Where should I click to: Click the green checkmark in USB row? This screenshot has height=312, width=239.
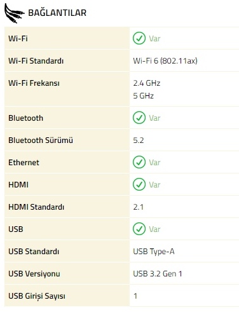tap(139, 229)
